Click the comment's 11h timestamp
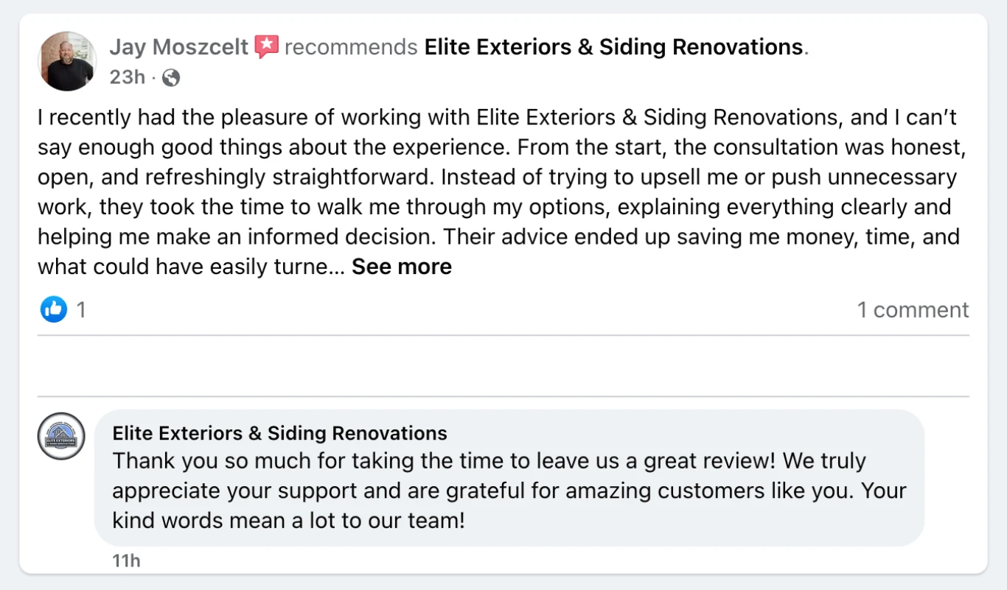 click(126, 561)
